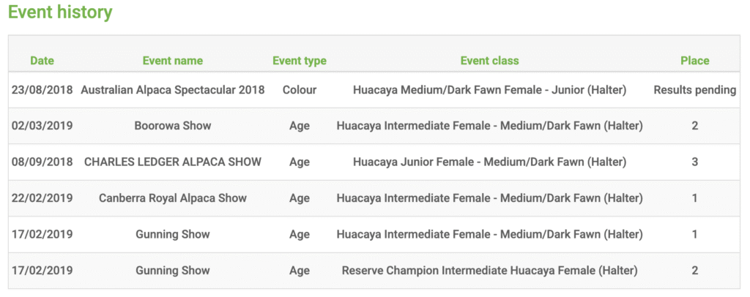
Task: Click the Event history heading
Action: (60, 12)
